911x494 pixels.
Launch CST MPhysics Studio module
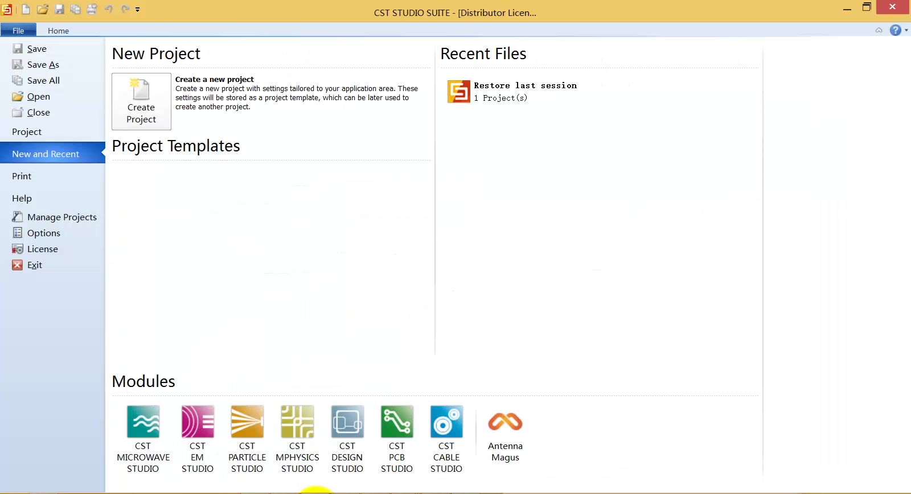297,439
